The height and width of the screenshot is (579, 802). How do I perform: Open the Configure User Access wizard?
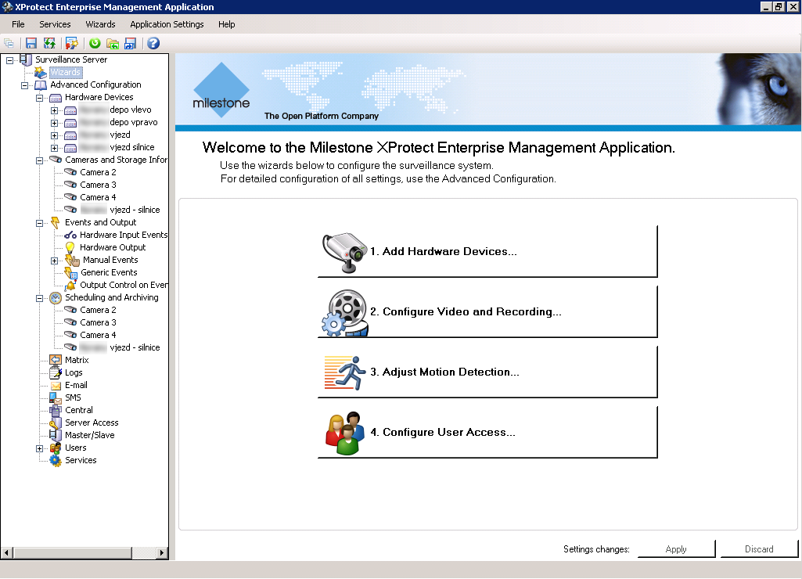click(487, 433)
